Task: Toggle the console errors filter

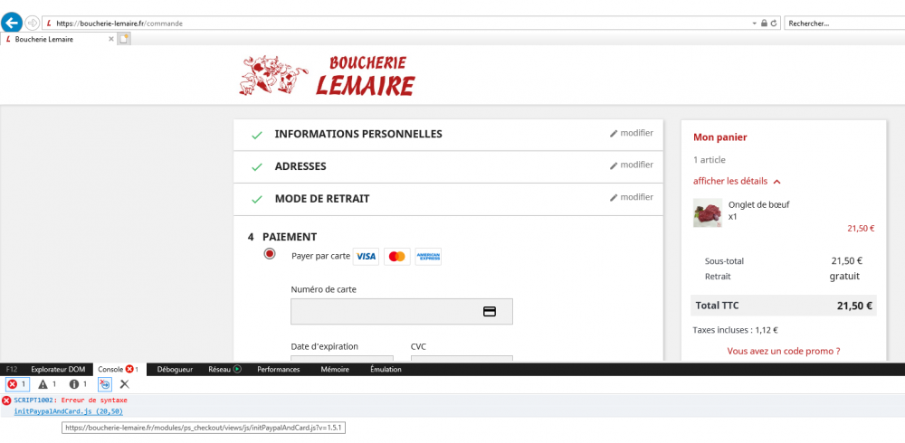Action: (17, 384)
